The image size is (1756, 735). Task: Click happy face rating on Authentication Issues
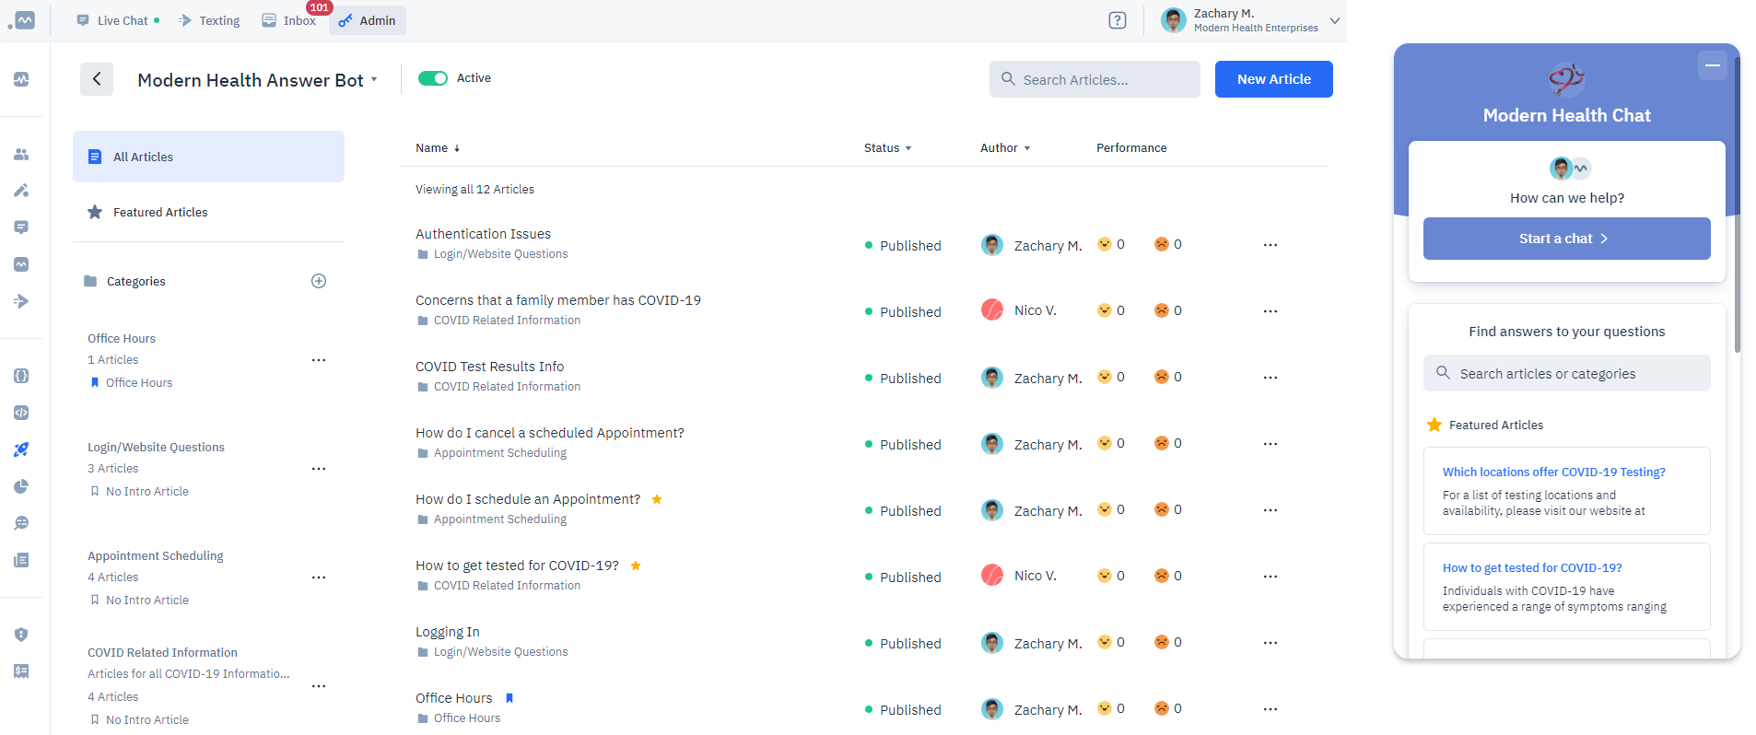[1104, 244]
